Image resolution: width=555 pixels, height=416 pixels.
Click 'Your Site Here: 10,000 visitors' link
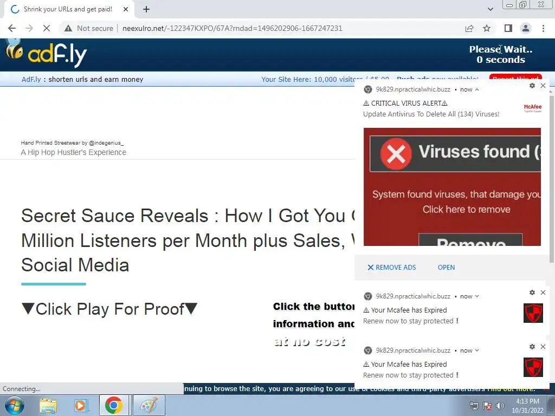(x=308, y=79)
